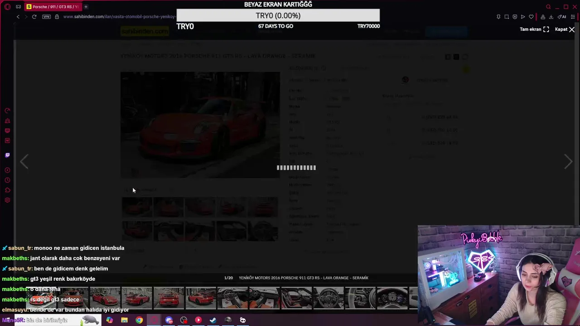Open File Explorer from the taskbar

click(124, 320)
